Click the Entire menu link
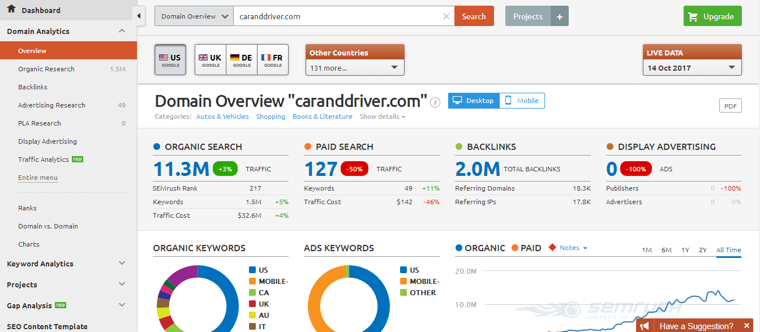760x332 pixels. coord(38,178)
